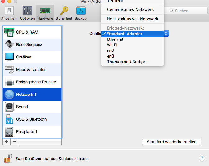Select Standard-Adapter in the dropdown
The image size is (209, 166).
click(x=132, y=34)
